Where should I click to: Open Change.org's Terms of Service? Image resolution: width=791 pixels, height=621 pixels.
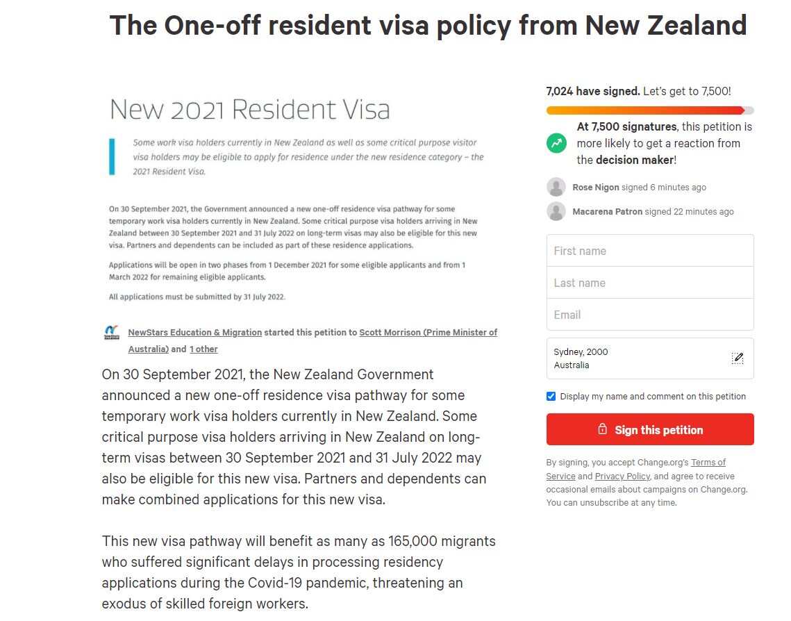tap(709, 462)
